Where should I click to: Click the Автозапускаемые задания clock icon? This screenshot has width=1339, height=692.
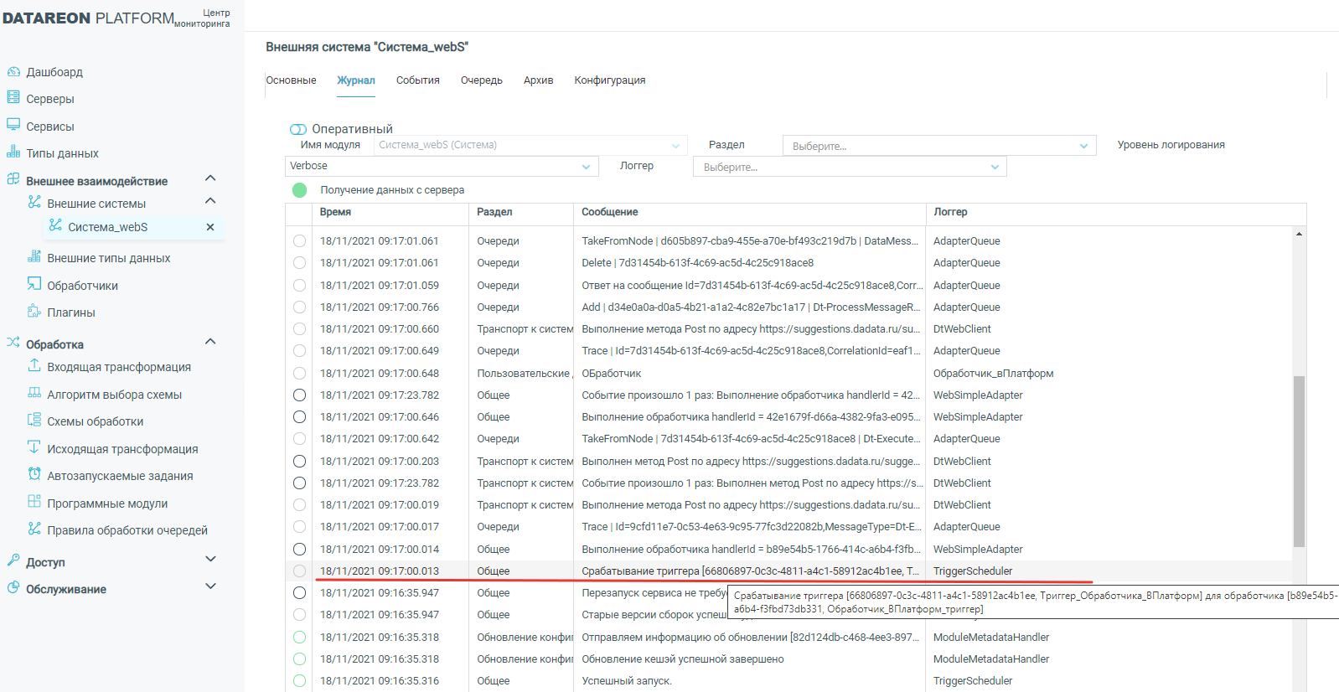click(x=34, y=475)
